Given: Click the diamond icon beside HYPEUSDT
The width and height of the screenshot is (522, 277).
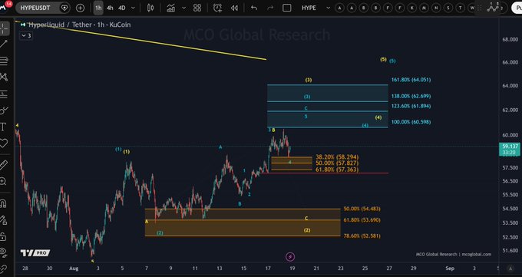Looking at the screenshot, I should (x=64, y=8).
